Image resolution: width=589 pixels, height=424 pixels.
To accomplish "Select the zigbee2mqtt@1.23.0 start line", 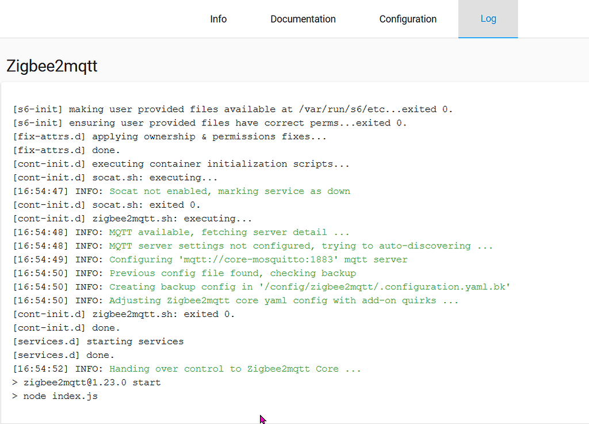I will click(86, 382).
